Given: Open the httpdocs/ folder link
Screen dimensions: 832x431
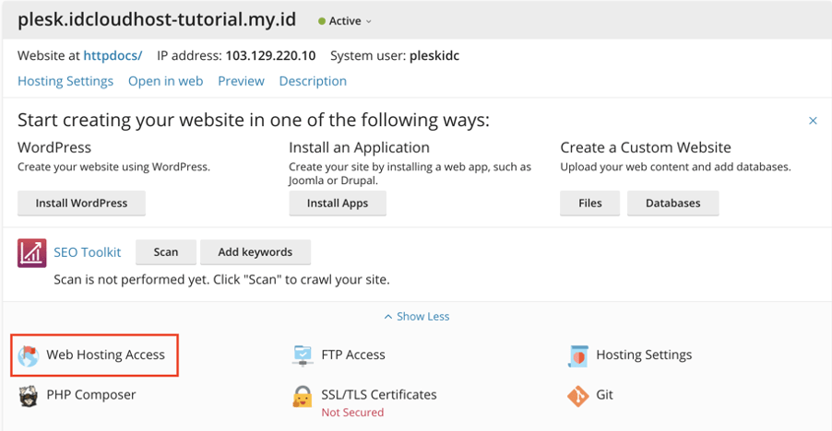Looking at the screenshot, I should [113, 55].
